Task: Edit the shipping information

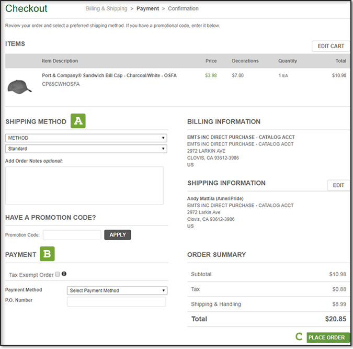Action: 338,185
